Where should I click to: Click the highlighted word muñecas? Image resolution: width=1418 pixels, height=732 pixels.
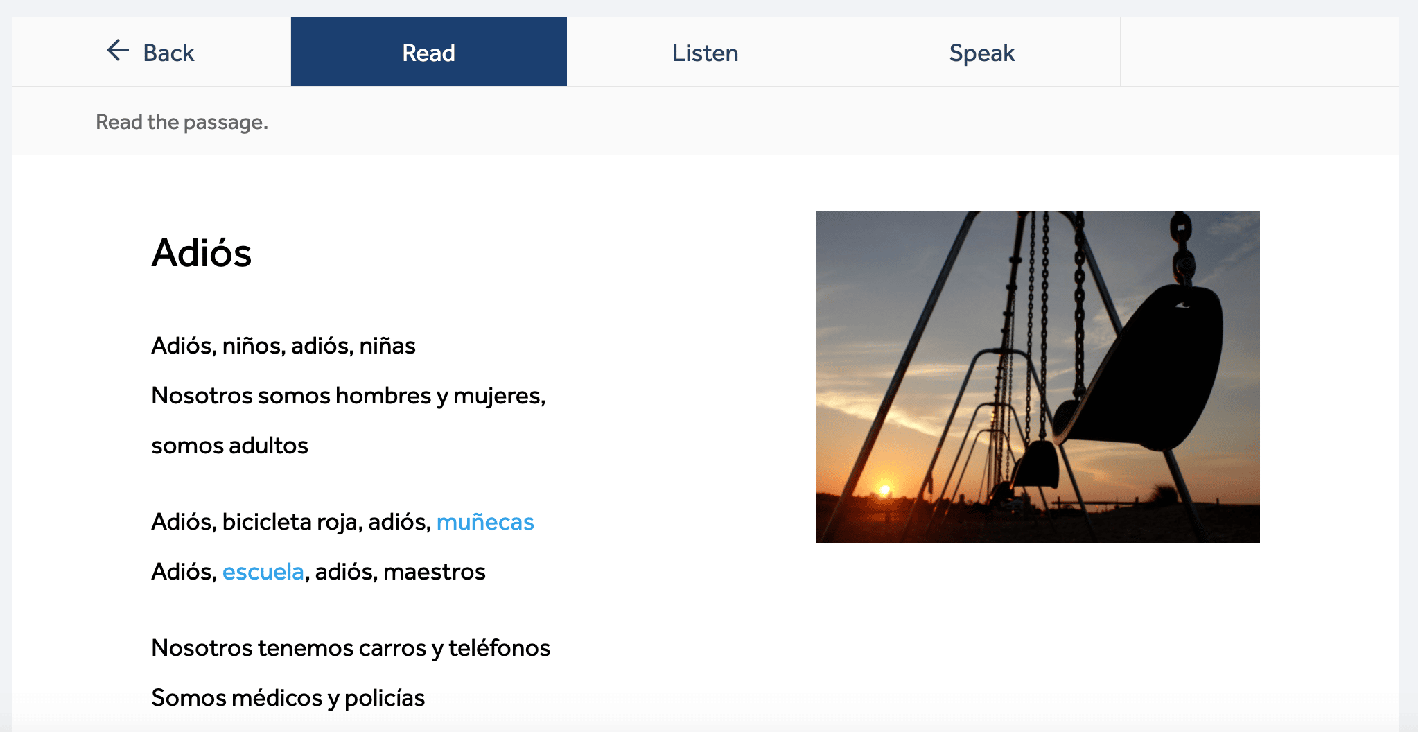pyautogui.click(x=485, y=522)
